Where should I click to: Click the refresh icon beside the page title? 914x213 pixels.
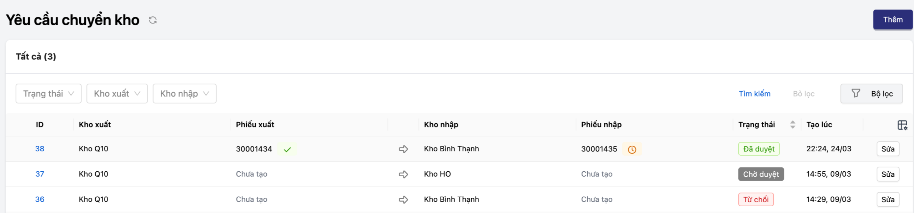pos(153,20)
